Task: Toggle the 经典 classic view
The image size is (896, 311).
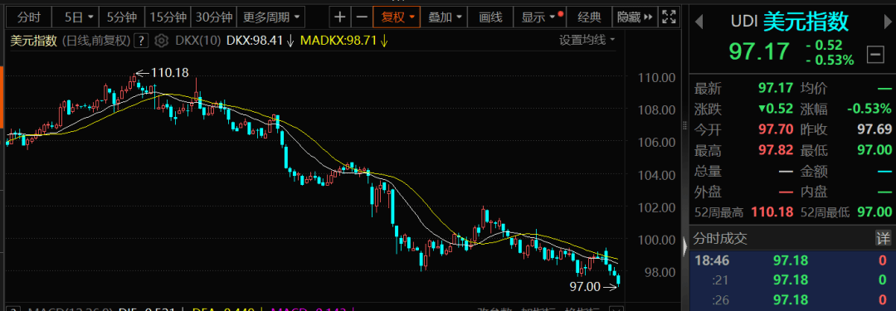Action: tap(589, 17)
